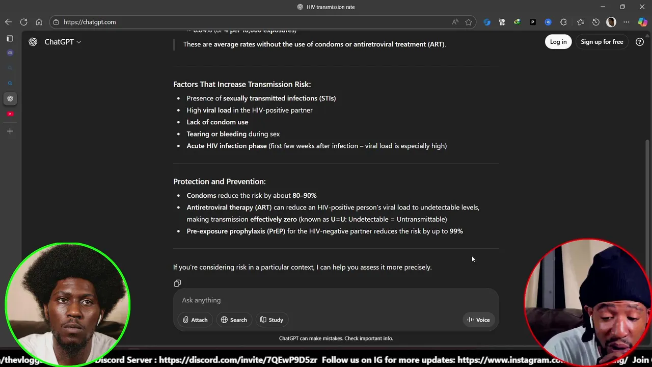Image resolution: width=652 pixels, height=367 pixels.
Task: Click the 'Antiretroviral therapy (ART)' text
Action: click(x=229, y=207)
